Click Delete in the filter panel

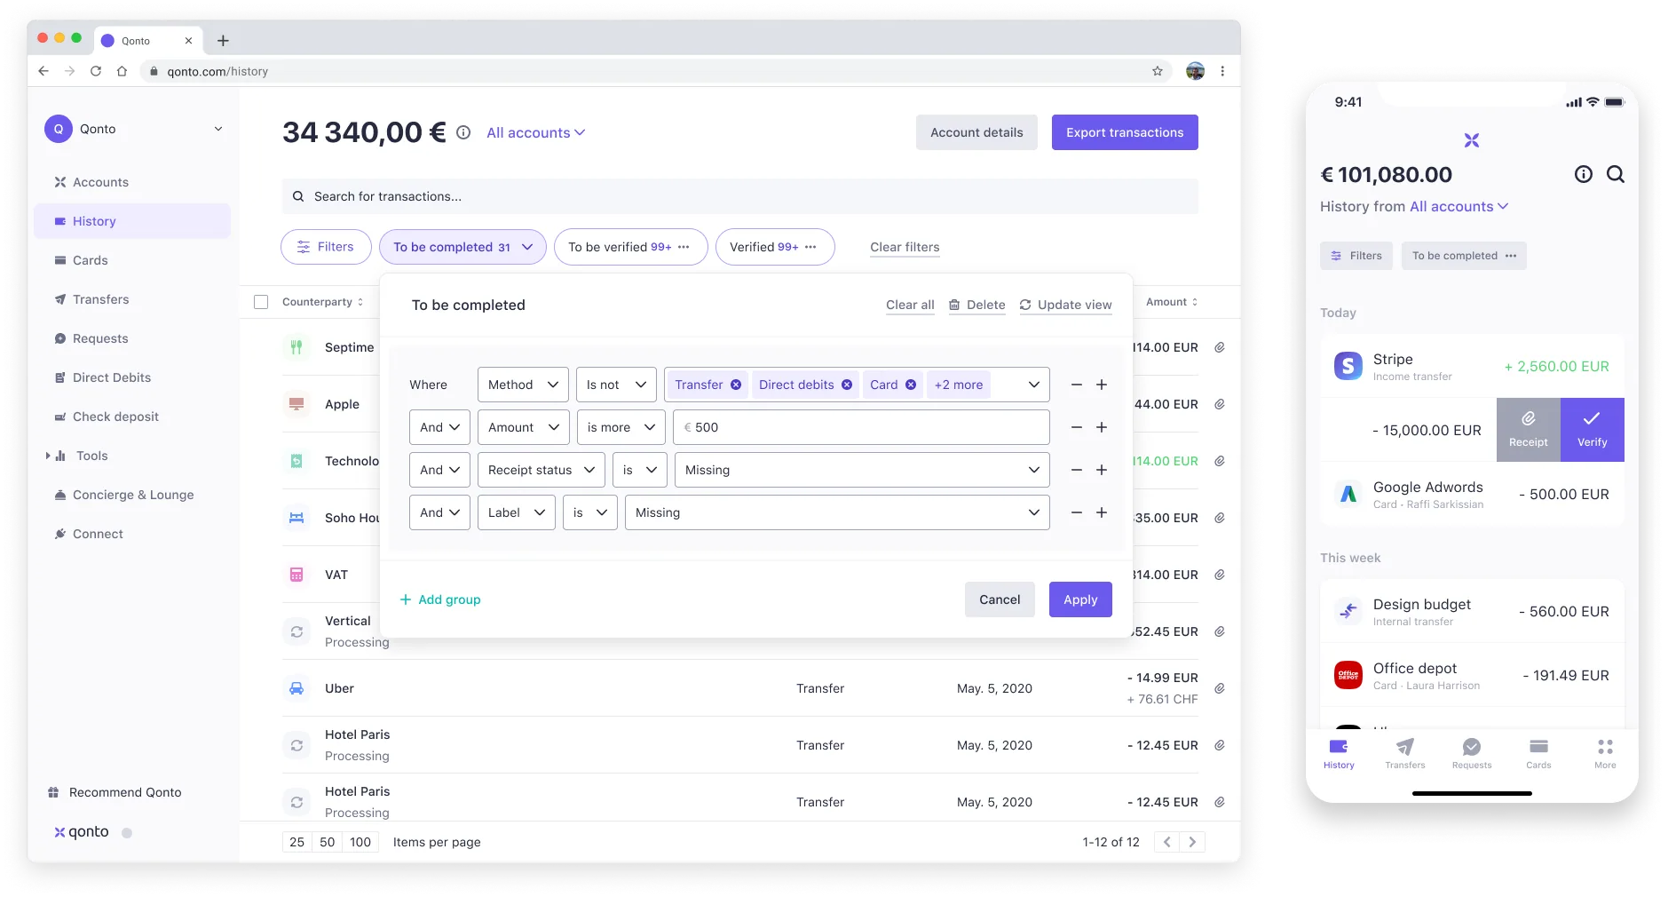pyautogui.click(x=977, y=305)
